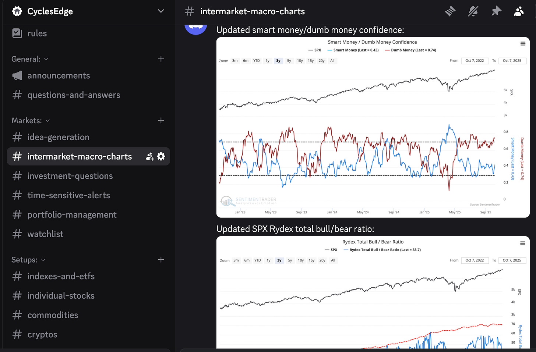Open Rydex chart hamburger menu
The width and height of the screenshot is (536, 352).
522,243
